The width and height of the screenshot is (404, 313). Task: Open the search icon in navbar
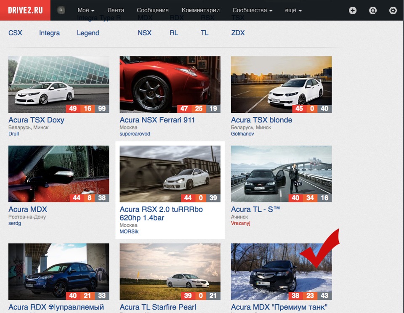point(373,10)
